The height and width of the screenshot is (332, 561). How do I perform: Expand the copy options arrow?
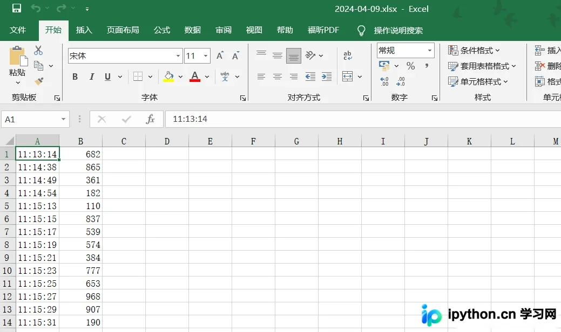point(51,66)
